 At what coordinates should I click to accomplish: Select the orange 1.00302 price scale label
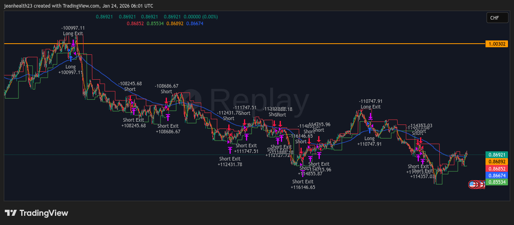pyautogui.click(x=496, y=44)
